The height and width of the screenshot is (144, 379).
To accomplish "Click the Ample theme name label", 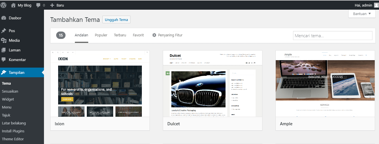I will coord(286,124).
